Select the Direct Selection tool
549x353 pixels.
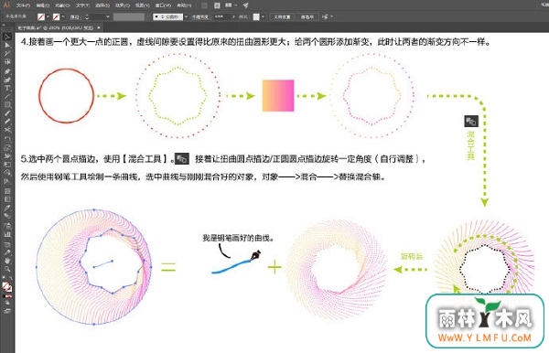point(7,45)
